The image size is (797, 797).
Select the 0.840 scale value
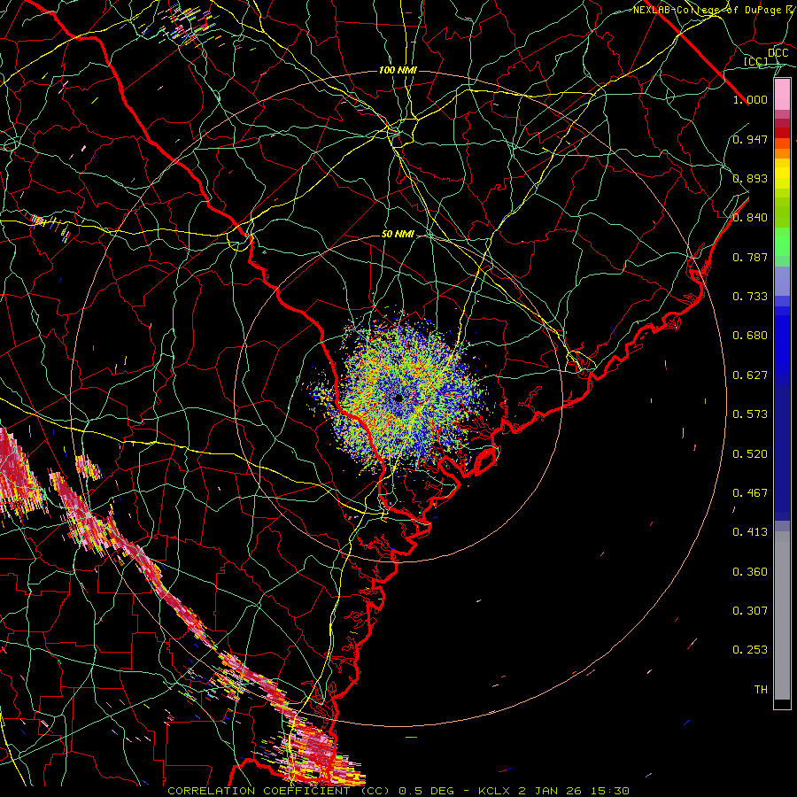750,218
